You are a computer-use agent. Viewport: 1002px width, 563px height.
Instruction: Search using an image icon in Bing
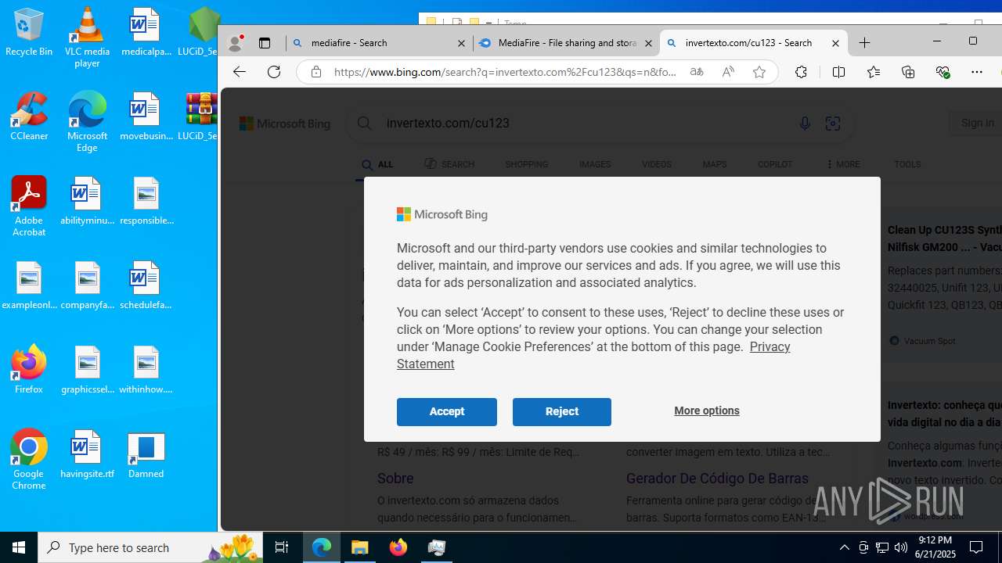(x=833, y=124)
